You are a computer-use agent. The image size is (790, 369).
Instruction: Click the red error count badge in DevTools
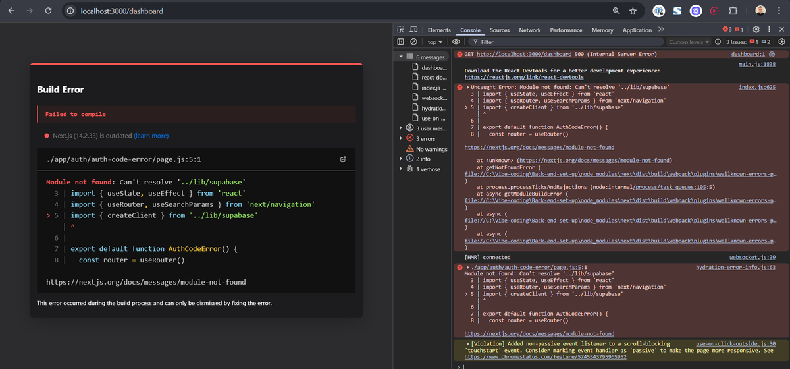coord(727,30)
